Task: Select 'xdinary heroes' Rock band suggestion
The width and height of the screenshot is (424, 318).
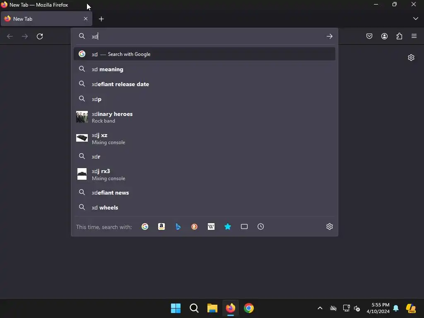Action: tap(205, 117)
